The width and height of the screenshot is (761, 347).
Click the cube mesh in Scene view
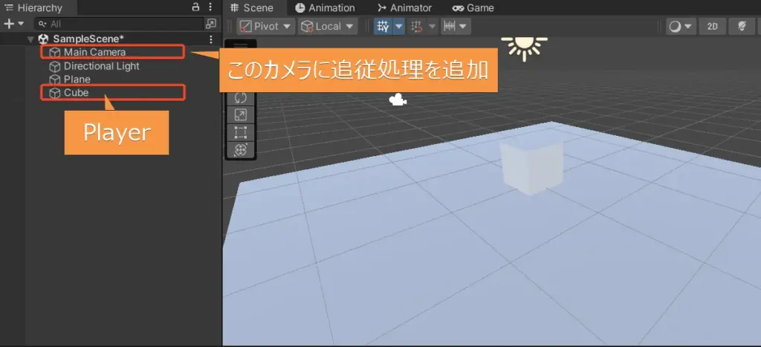(532, 167)
